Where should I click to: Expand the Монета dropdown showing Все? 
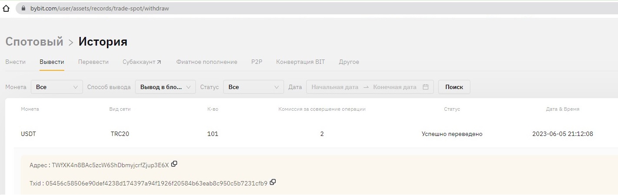click(x=57, y=87)
